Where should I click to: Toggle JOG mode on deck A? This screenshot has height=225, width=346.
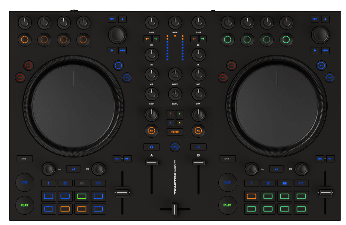(x=127, y=78)
